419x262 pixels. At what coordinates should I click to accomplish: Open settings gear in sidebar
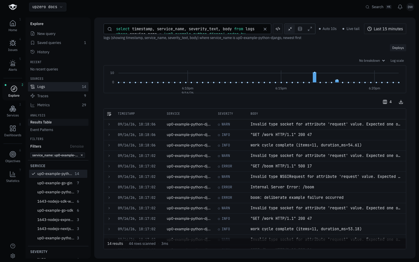point(13,256)
